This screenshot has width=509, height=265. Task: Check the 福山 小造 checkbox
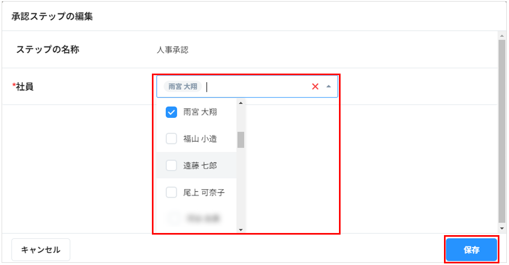(x=172, y=139)
